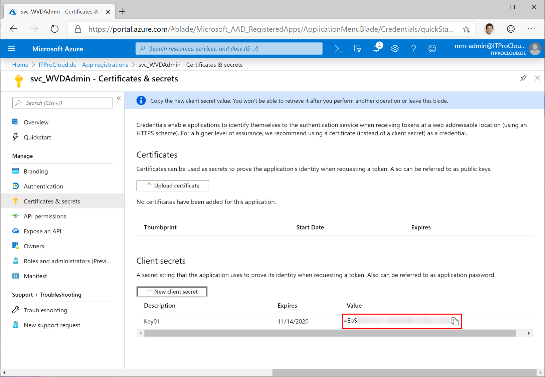Open the mm-admin account menu
The image size is (545, 377).
point(497,49)
